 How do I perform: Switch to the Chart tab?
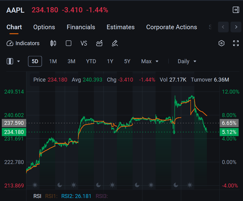(14, 27)
